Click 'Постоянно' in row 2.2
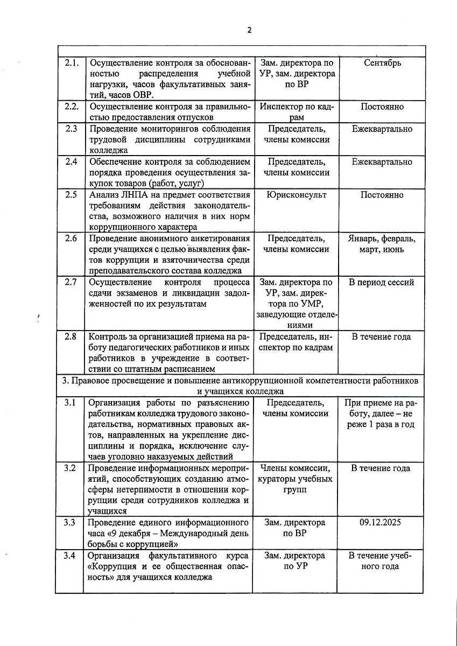 382,107
